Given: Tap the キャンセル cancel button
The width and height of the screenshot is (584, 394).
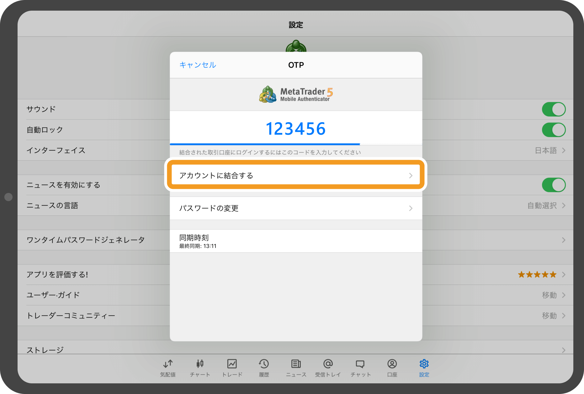Looking at the screenshot, I should click(x=198, y=65).
